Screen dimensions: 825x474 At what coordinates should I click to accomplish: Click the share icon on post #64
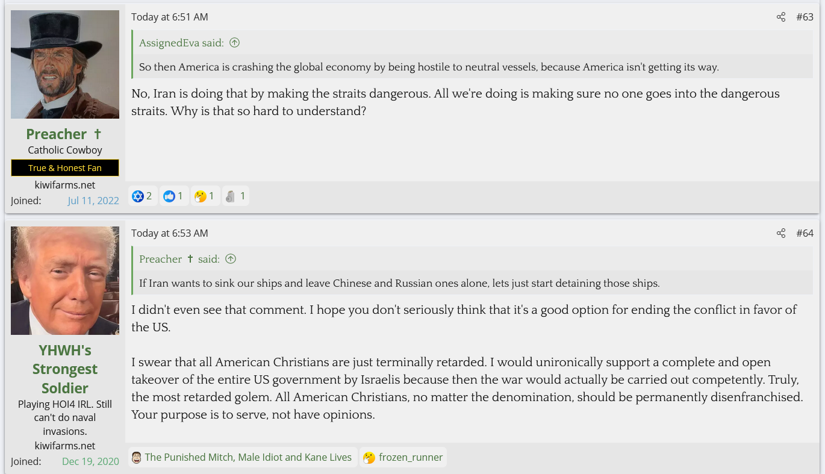(x=781, y=233)
